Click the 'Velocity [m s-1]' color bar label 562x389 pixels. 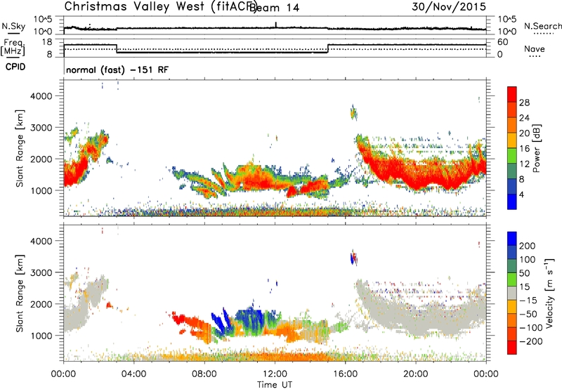pos(549,293)
